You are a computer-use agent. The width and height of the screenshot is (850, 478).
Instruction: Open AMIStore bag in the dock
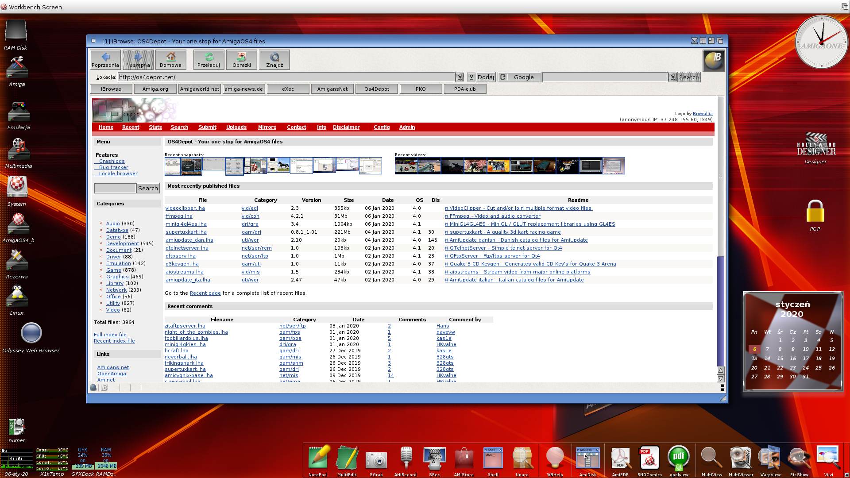464,461
